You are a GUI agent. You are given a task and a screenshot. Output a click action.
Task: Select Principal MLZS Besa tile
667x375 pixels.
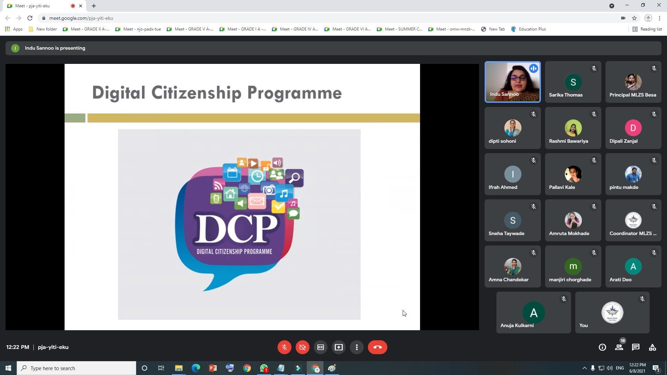pos(633,82)
